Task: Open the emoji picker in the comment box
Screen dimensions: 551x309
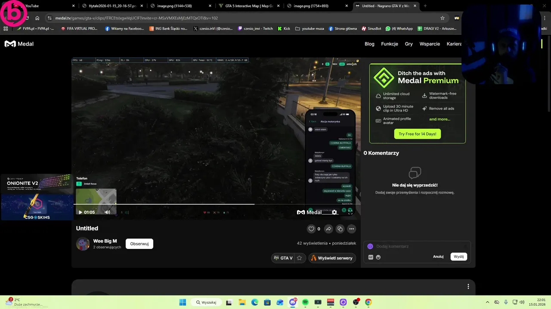Action: (x=378, y=257)
